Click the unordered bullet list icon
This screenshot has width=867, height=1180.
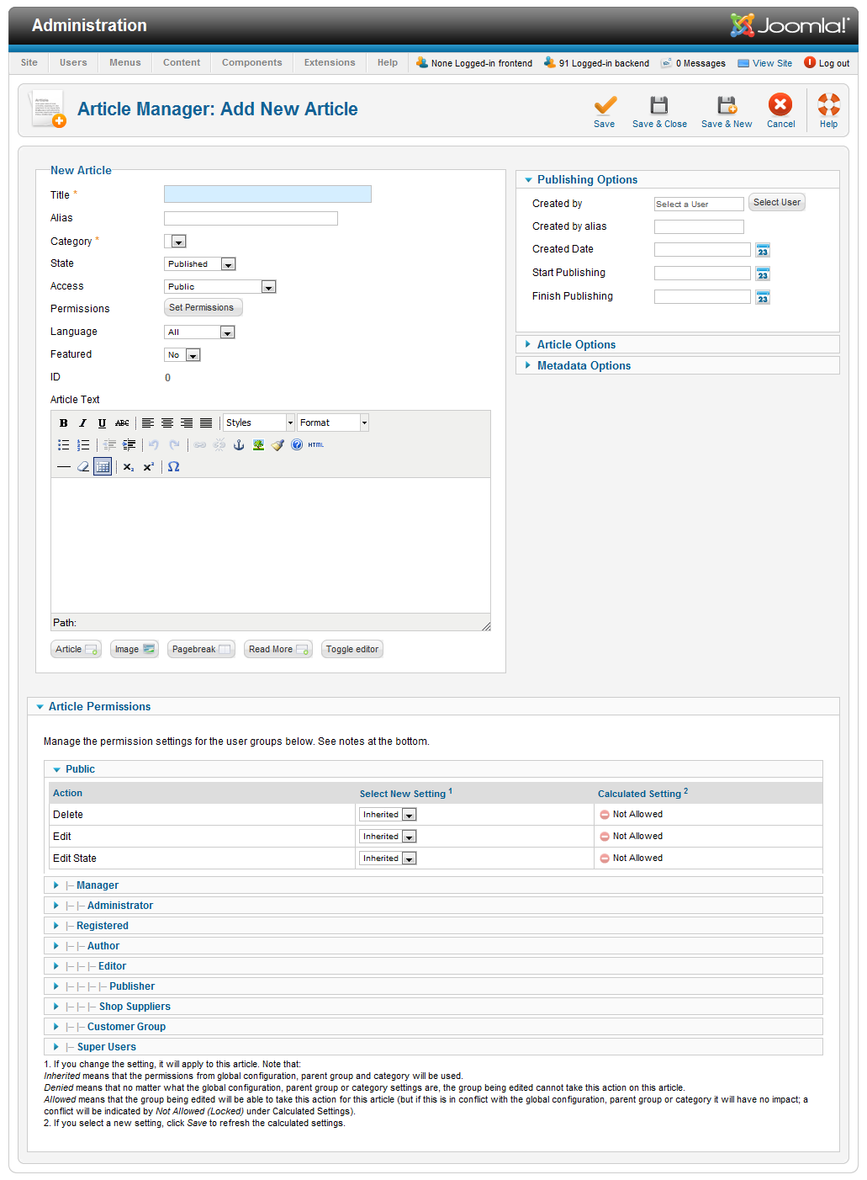[64, 445]
